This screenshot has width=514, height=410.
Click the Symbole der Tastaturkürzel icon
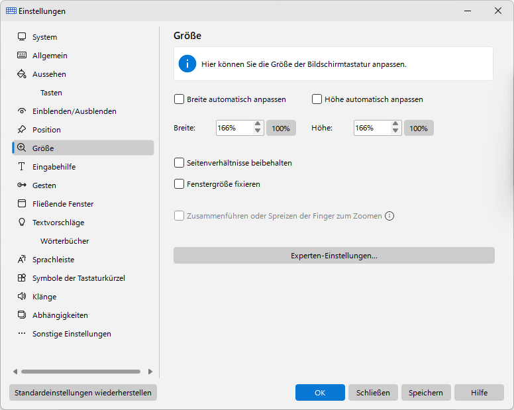pyautogui.click(x=22, y=278)
